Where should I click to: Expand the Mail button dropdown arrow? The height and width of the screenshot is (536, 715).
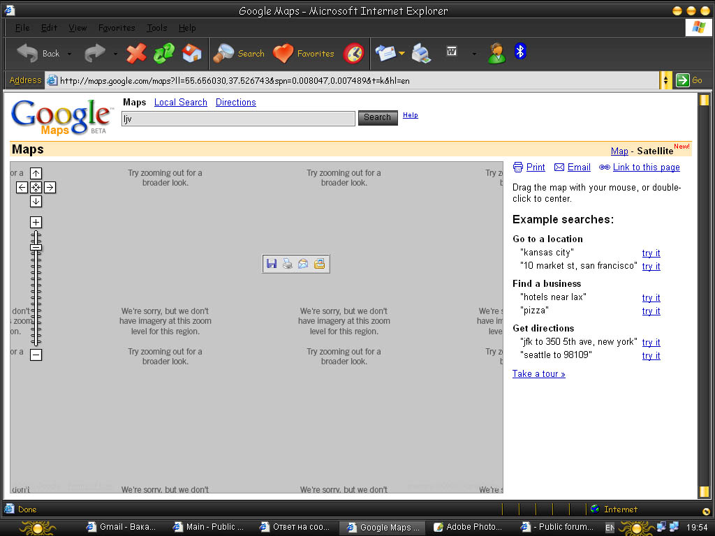401,53
